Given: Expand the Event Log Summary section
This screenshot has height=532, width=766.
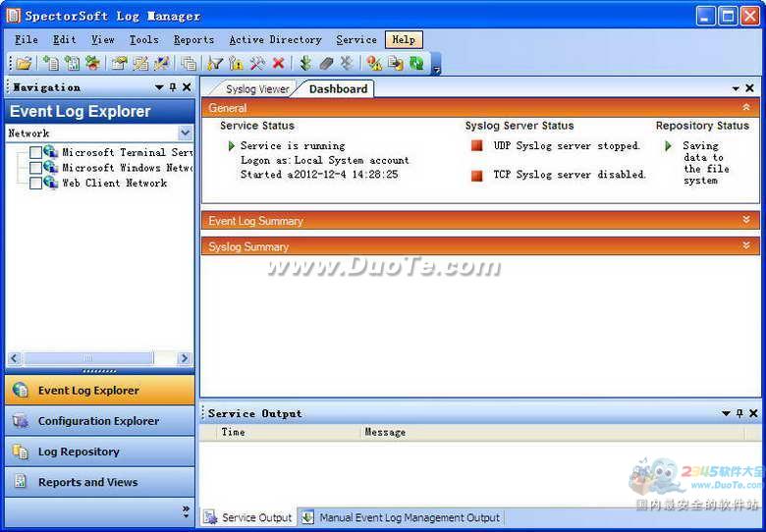Looking at the screenshot, I should click(746, 220).
